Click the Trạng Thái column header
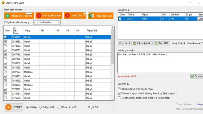 coord(92,31)
